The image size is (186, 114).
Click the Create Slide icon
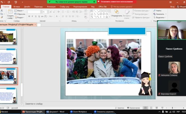tap(10, 12)
